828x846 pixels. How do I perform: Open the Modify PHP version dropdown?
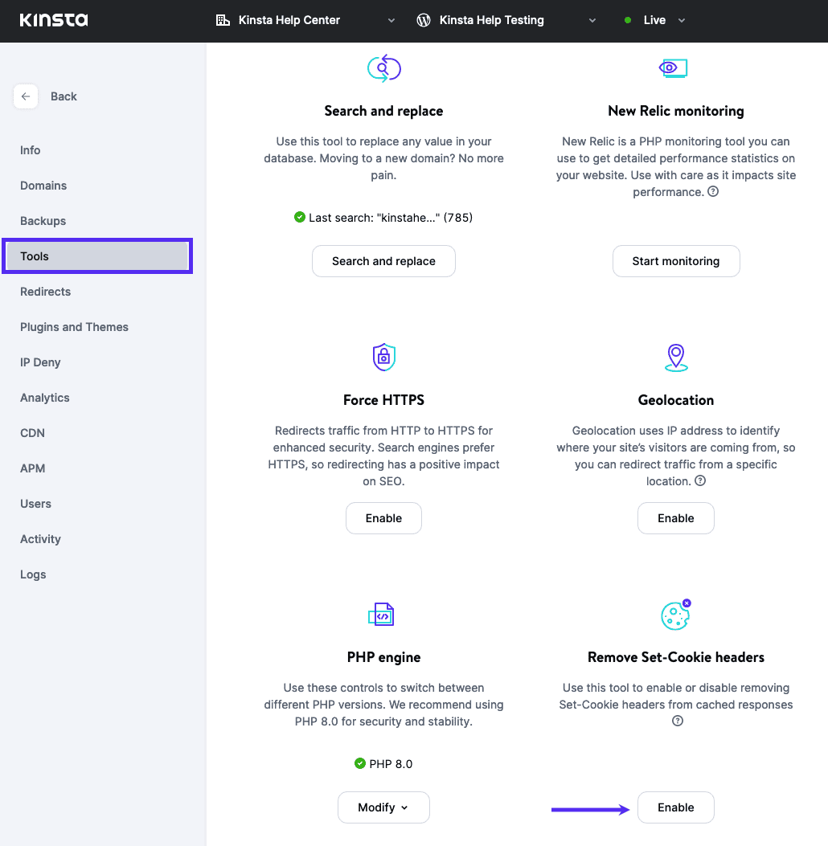pos(383,807)
